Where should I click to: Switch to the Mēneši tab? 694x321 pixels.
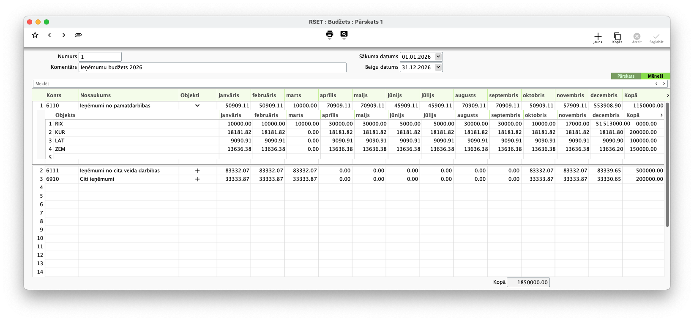655,76
